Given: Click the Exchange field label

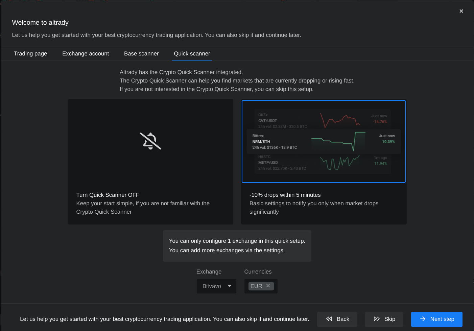Looking at the screenshot, I should (209, 271).
